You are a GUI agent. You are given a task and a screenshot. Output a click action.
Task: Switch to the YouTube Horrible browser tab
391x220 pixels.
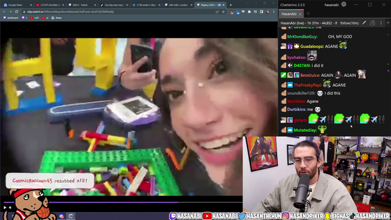click(49, 5)
